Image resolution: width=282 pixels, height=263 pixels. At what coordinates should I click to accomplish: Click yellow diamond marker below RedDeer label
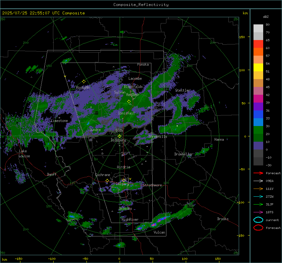click(x=129, y=102)
